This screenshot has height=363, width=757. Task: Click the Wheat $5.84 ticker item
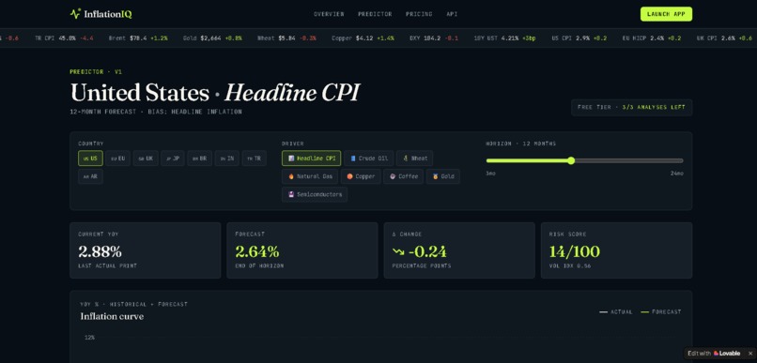tap(286, 38)
